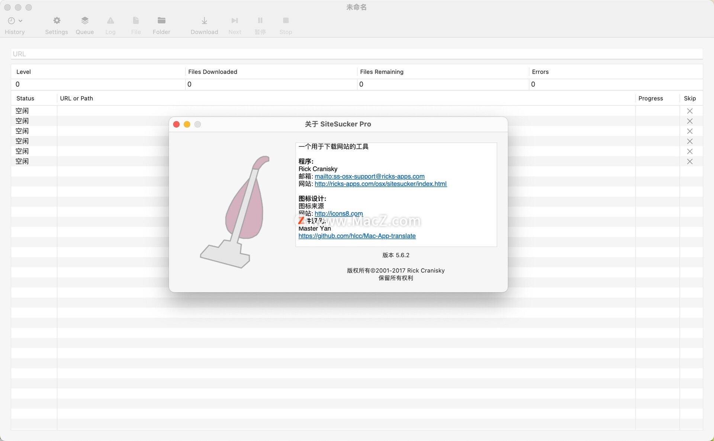
Task: Click the vacuum cleaner app icon
Action: pos(235,212)
